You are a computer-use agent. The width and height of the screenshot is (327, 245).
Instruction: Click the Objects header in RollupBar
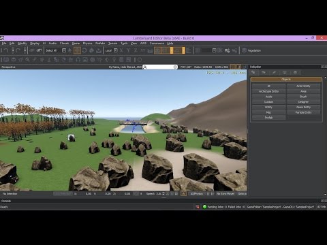[x=286, y=79]
